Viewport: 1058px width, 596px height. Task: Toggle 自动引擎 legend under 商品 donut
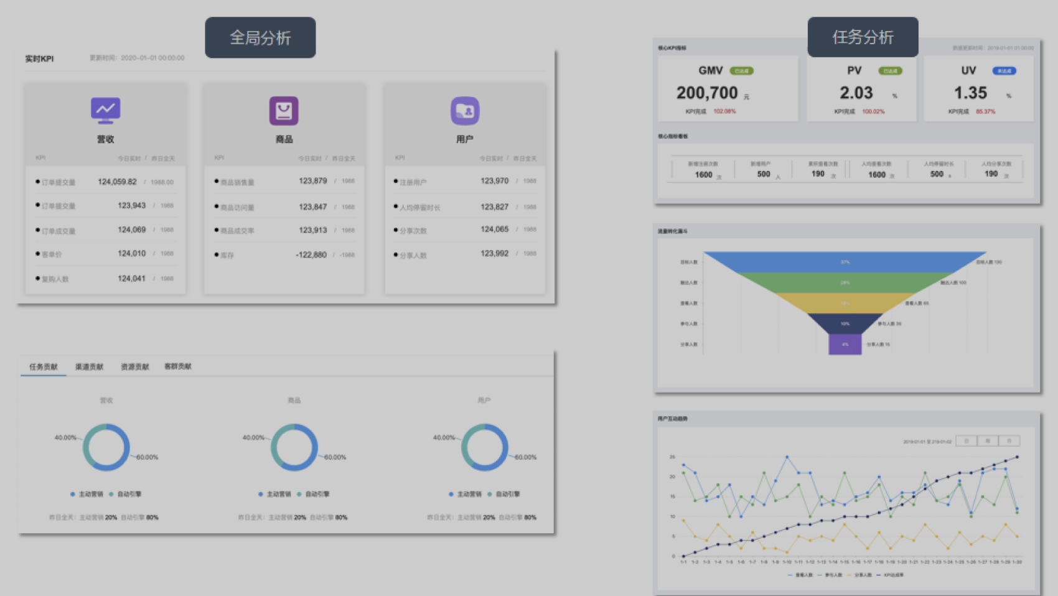[313, 494]
